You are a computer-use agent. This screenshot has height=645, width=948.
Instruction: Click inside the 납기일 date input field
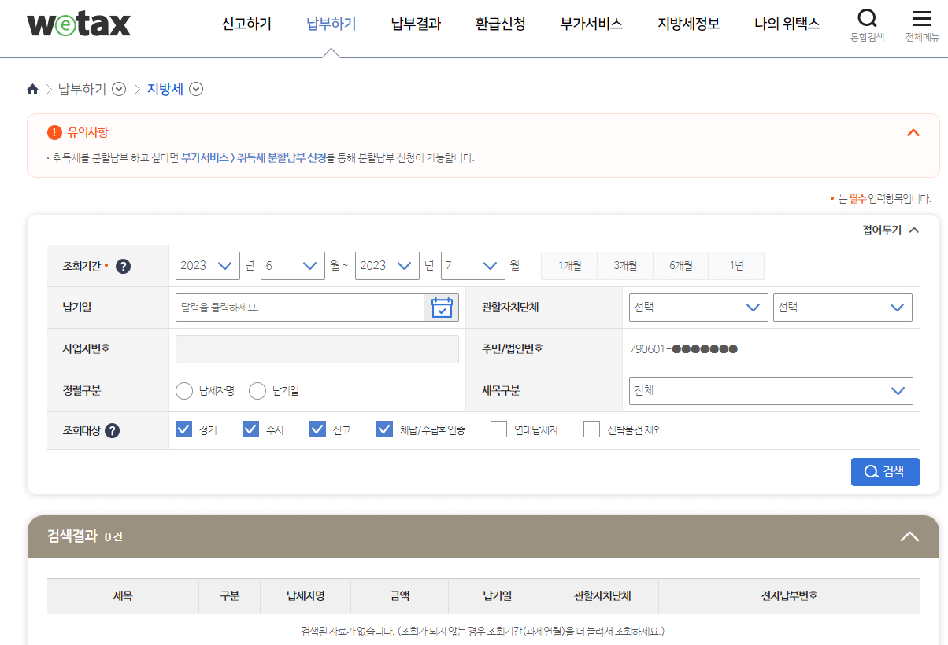(x=299, y=307)
